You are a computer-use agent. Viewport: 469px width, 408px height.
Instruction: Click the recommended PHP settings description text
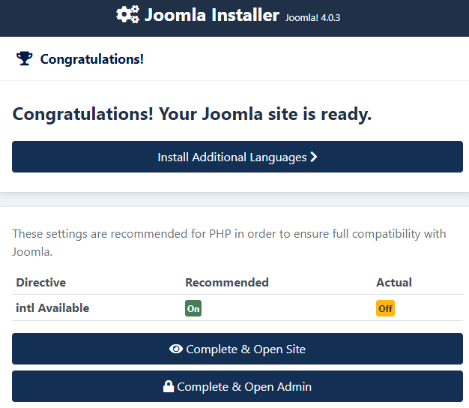click(229, 243)
